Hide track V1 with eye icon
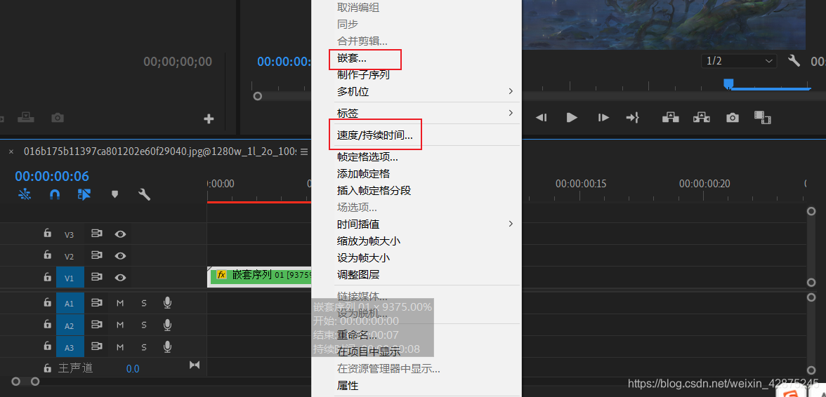The height and width of the screenshot is (397, 826). [121, 277]
